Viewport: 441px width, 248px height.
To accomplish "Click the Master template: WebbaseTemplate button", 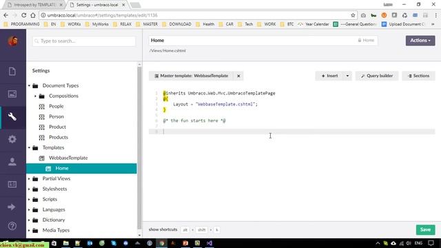I will (192, 76).
